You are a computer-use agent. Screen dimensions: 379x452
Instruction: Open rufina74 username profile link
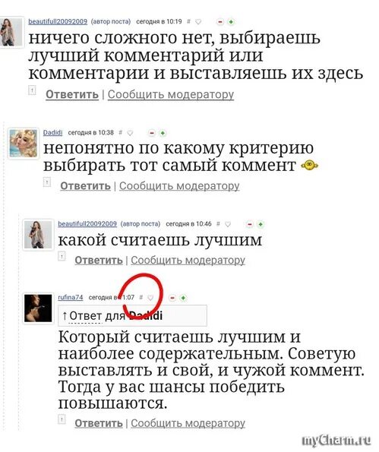pyautogui.click(x=71, y=297)
